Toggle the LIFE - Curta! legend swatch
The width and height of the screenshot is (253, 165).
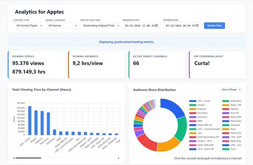(x=193, y=101)
